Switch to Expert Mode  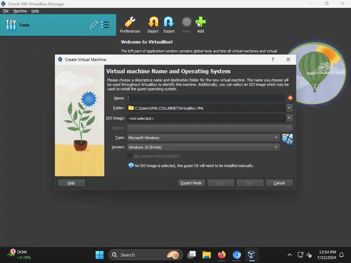pyautogui.click(x=191, y=183)
